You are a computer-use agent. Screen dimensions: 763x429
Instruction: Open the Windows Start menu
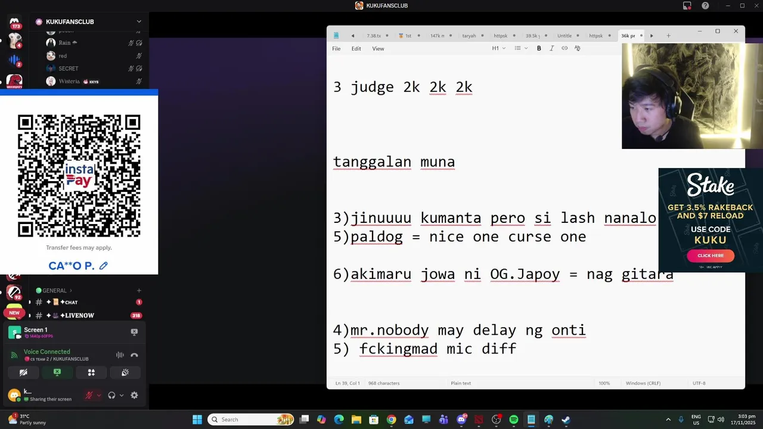pos(197,419)
